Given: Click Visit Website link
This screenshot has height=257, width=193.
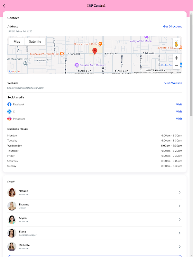Looking at the screenshot, I should point(173,83).
